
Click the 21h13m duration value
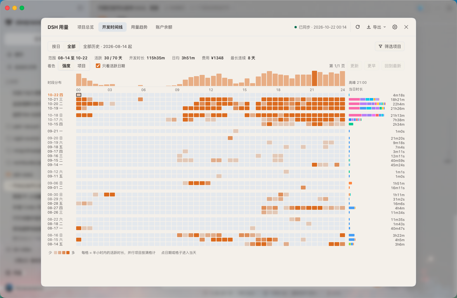coord(398,116)
